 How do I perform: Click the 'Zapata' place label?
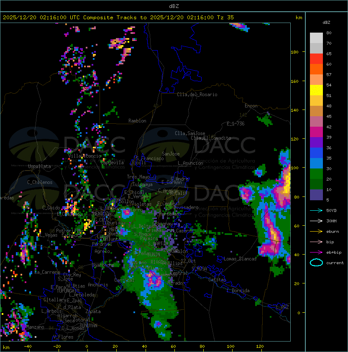(x=93, y=311)
